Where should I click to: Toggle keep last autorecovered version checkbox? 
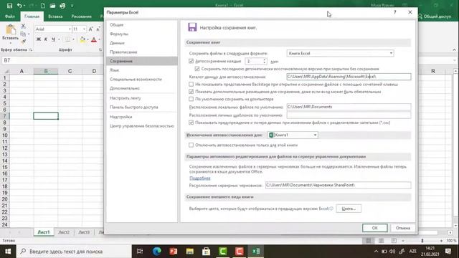[x=197, y=69]
